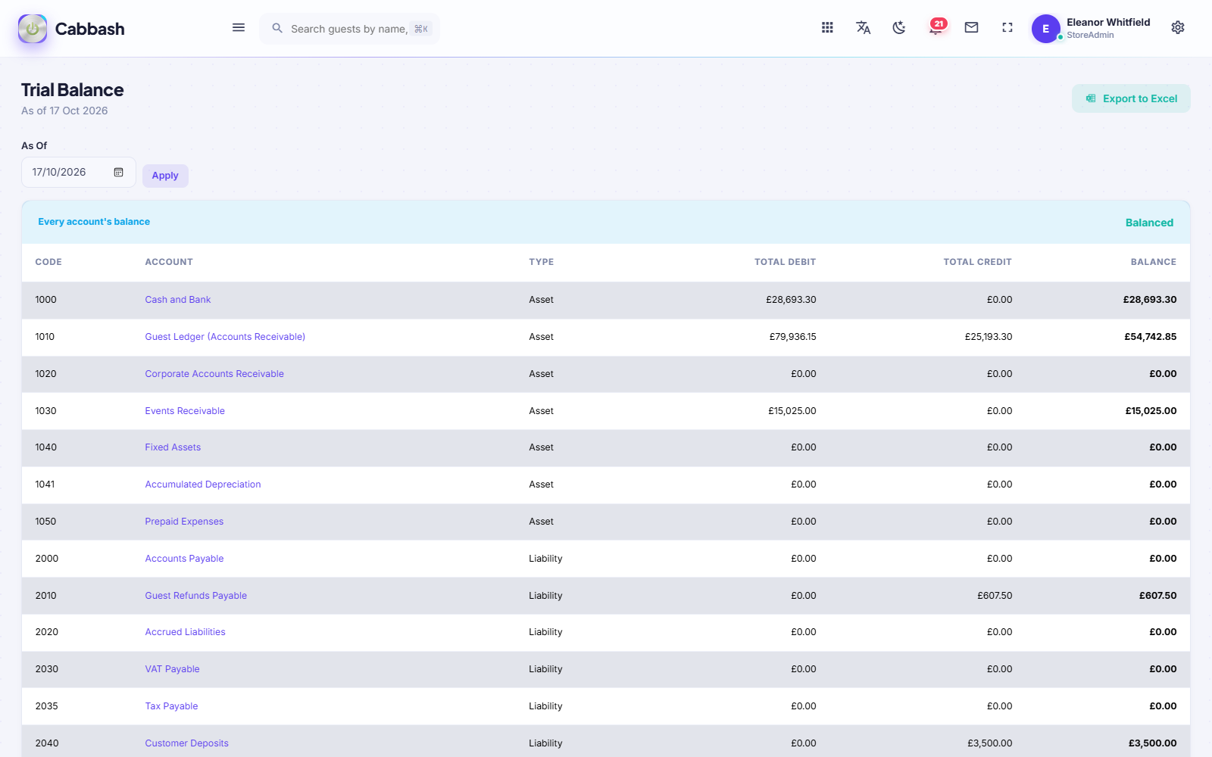Focus the guest search field
Viewport: 1212px width, 757px height.
349,29
